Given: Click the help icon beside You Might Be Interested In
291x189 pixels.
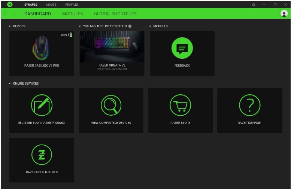Looking at the screenshot, I should pyautogui.click(x=130, y=26).
